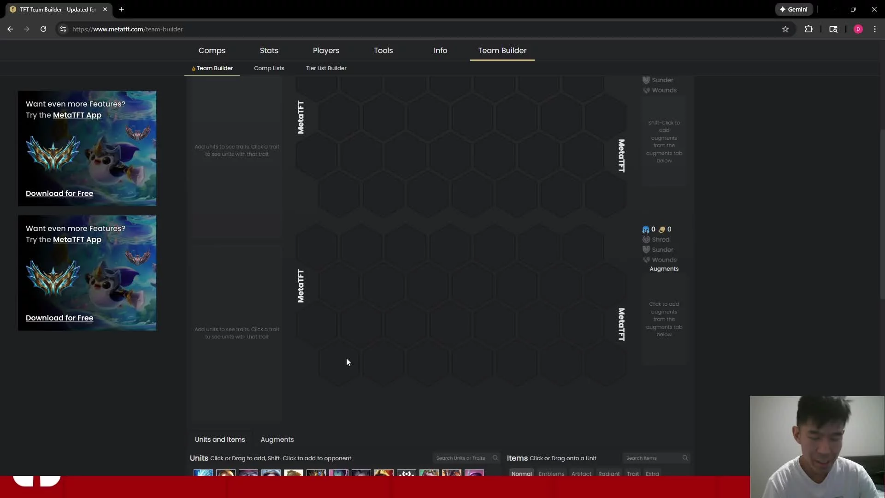Click the Shred debuff icon
Screen dimensions: 885x498
646,240
